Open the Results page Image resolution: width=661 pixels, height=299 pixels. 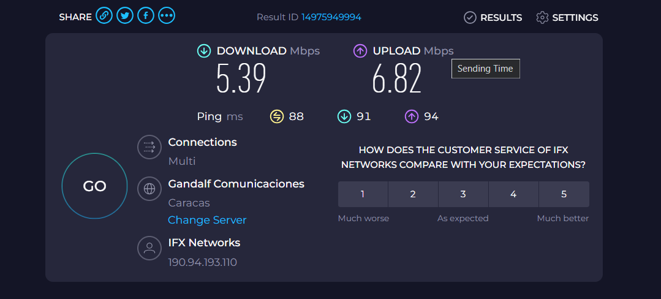493,18
